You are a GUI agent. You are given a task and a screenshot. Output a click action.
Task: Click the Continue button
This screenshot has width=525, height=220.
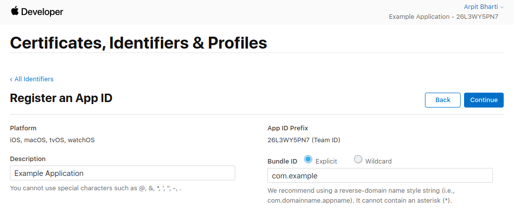point(484,100)
